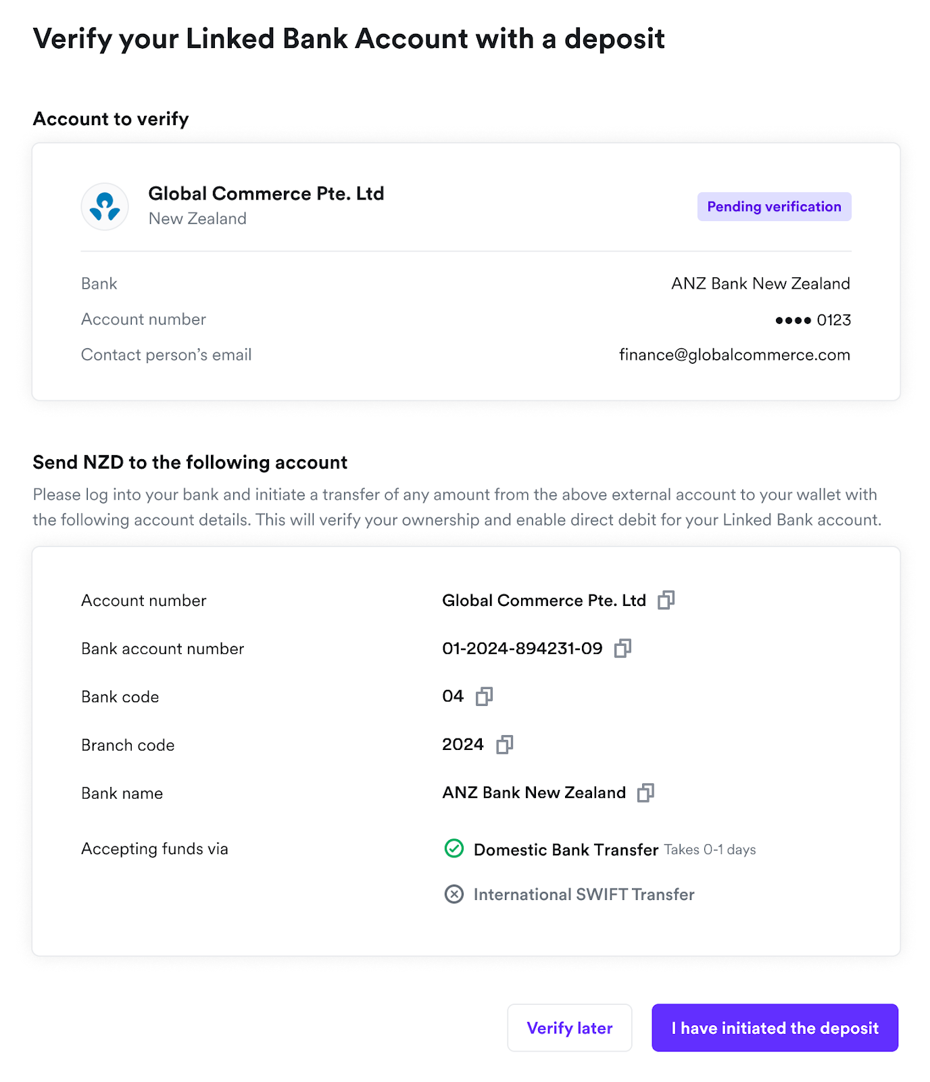Click the Verify later button
The width and height of the screenshot is (930, 1082).
(569, 1028)
